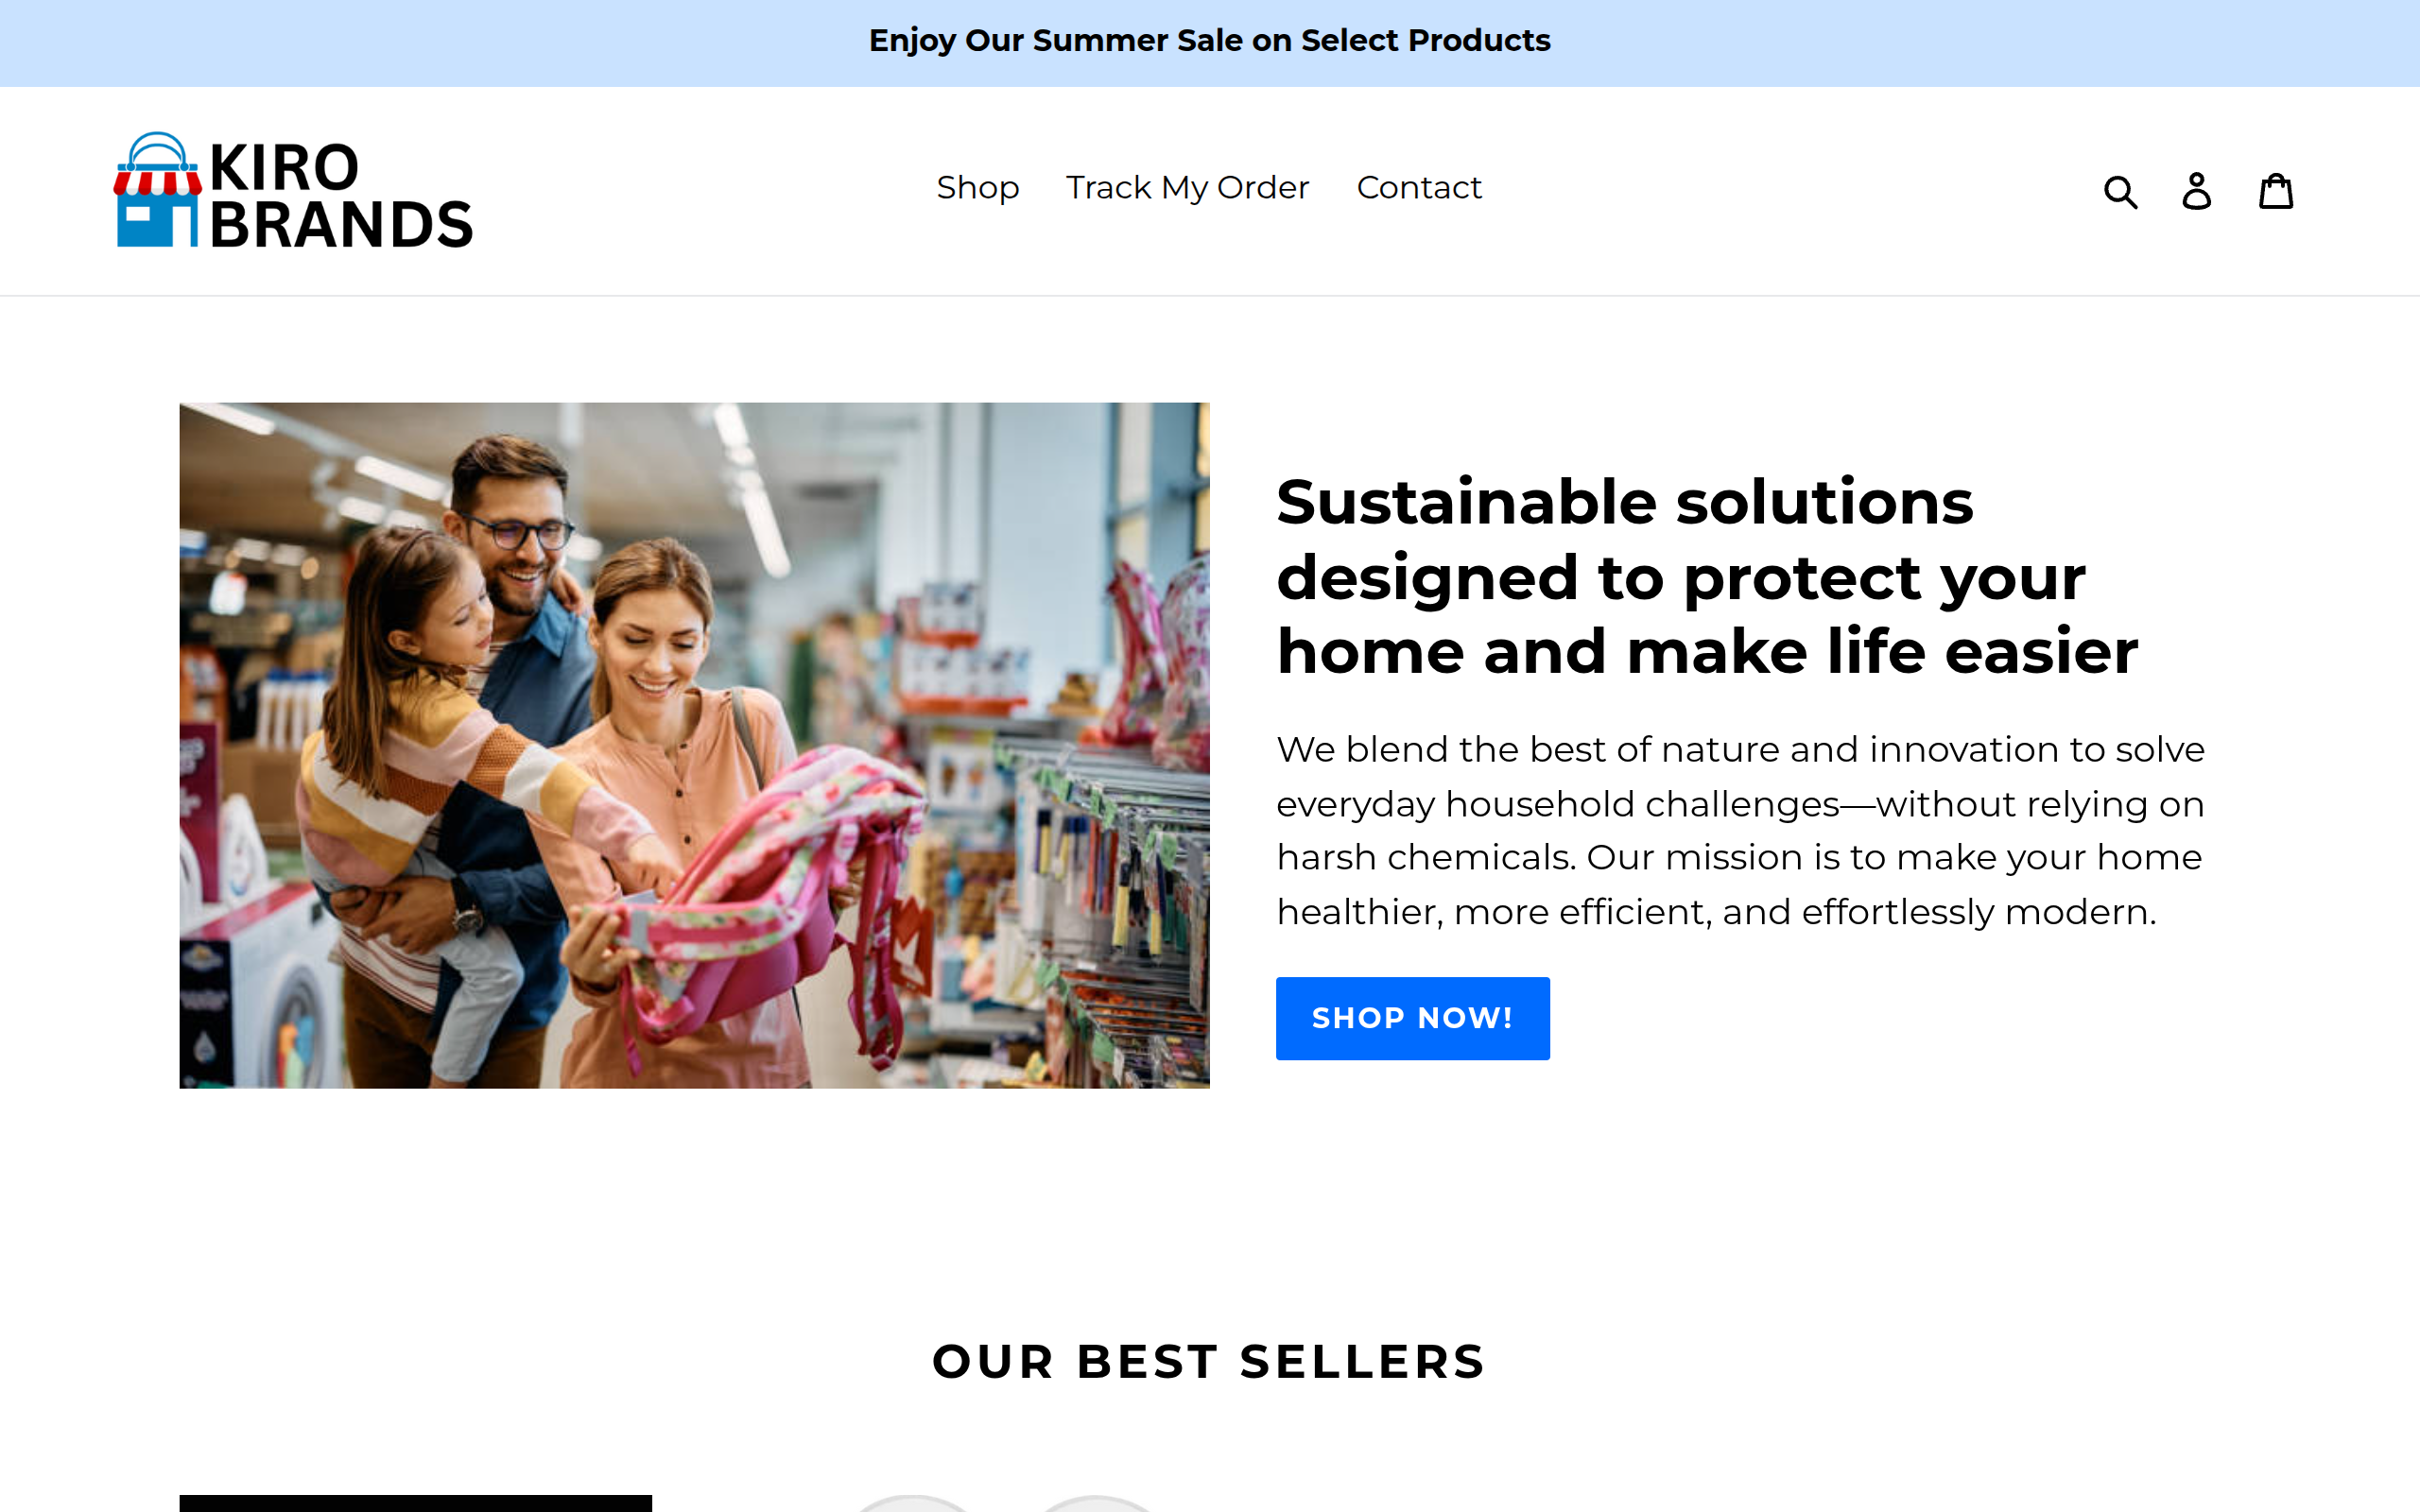Viewport: 2420px width, 1512px height.
Task: Open the search magnifier icon
Action: (x=2120, y=190)
